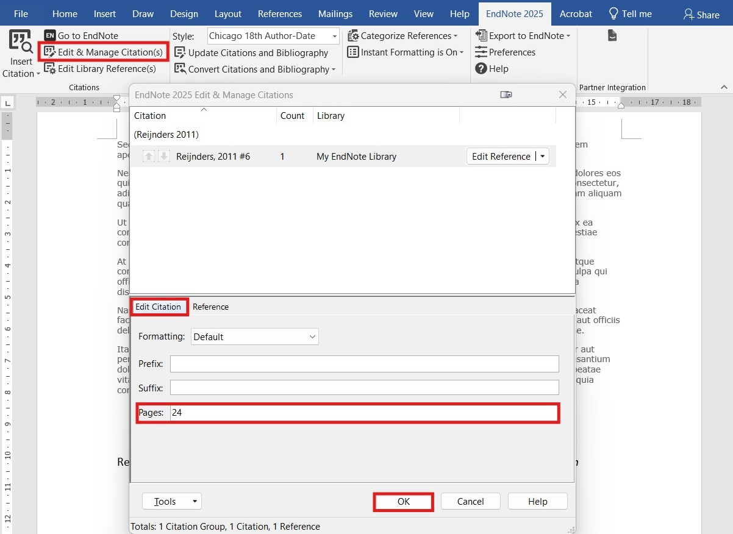Open Convert Citations and Bibliography menu
The width and height of the screenshot is (733, 534).
[x=255, y=69]
